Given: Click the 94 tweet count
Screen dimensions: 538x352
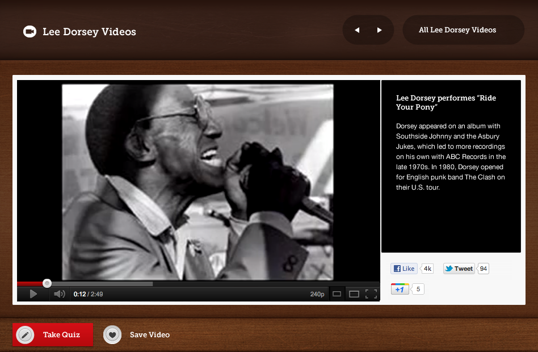Looking at the screenshot, I should pyautogui.click(x=484, y=269).
